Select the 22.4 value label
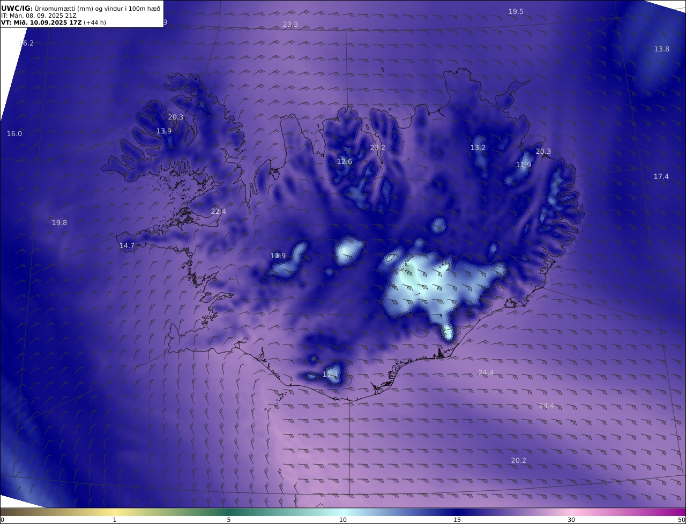Image resolution: width=686 pixels, height=524 pixels. [218, 212]
